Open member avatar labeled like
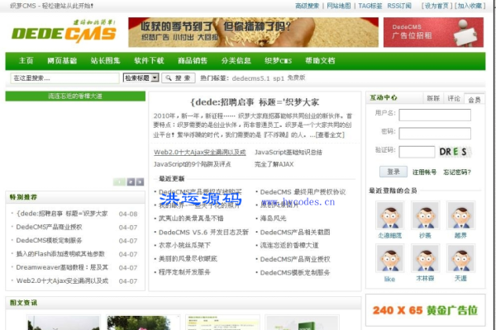496x330 pixels. (389, 258)
